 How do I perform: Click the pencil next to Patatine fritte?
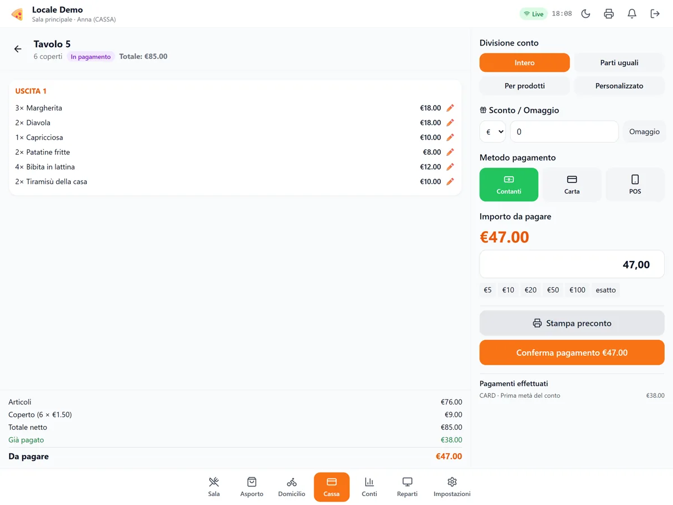(450, 152)
